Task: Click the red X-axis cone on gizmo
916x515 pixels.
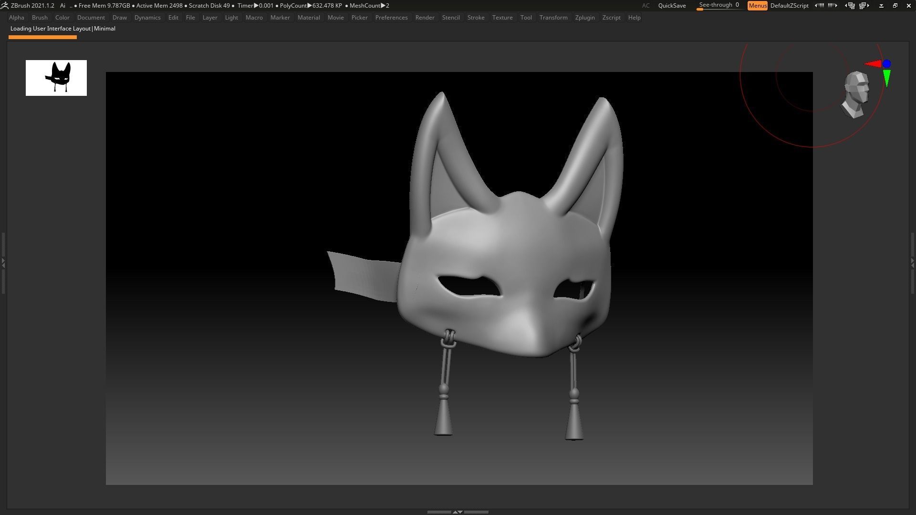Action: (x=873, y=64)
